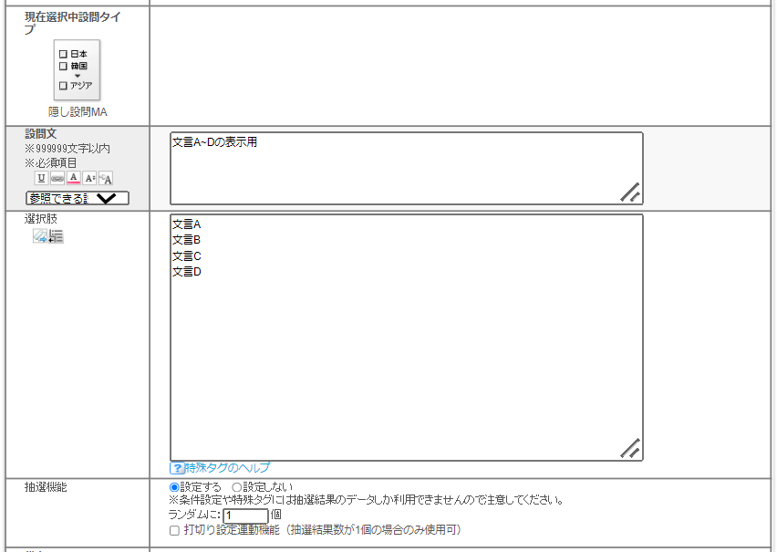The image size is (777, 552).
Task: Click the font size icon
Action: pyautogui.click(x=89, y=178)
